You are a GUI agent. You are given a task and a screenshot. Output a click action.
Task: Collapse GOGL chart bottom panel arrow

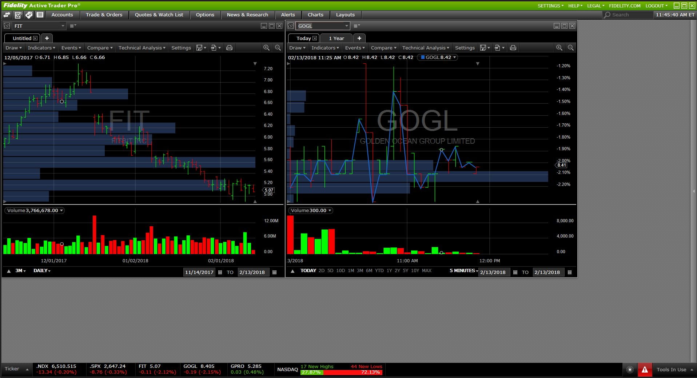tap(292, 271)
